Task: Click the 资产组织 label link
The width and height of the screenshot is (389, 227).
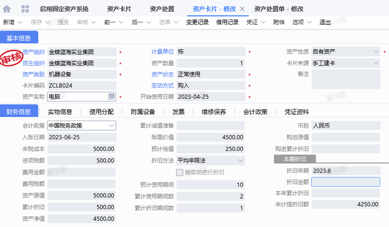Action: click(x=34, y=52)
